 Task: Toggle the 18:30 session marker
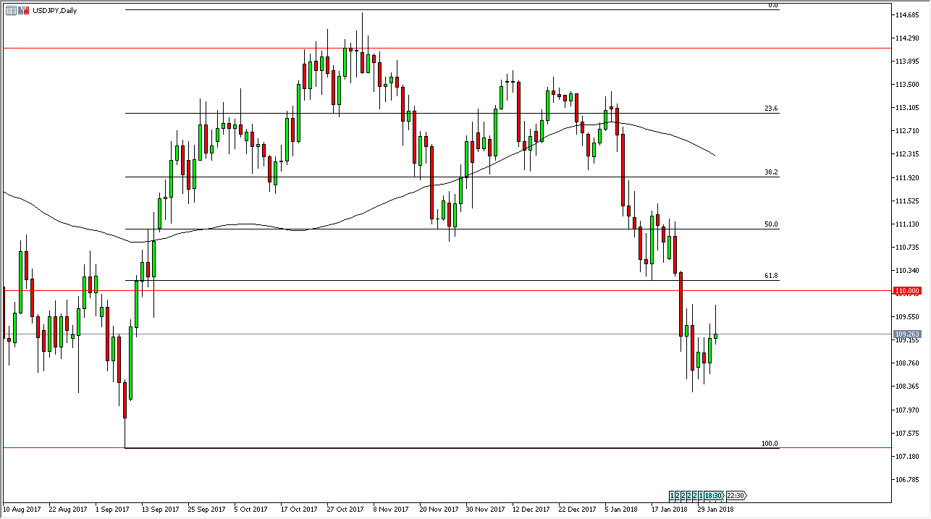click(x=713, y=495)
